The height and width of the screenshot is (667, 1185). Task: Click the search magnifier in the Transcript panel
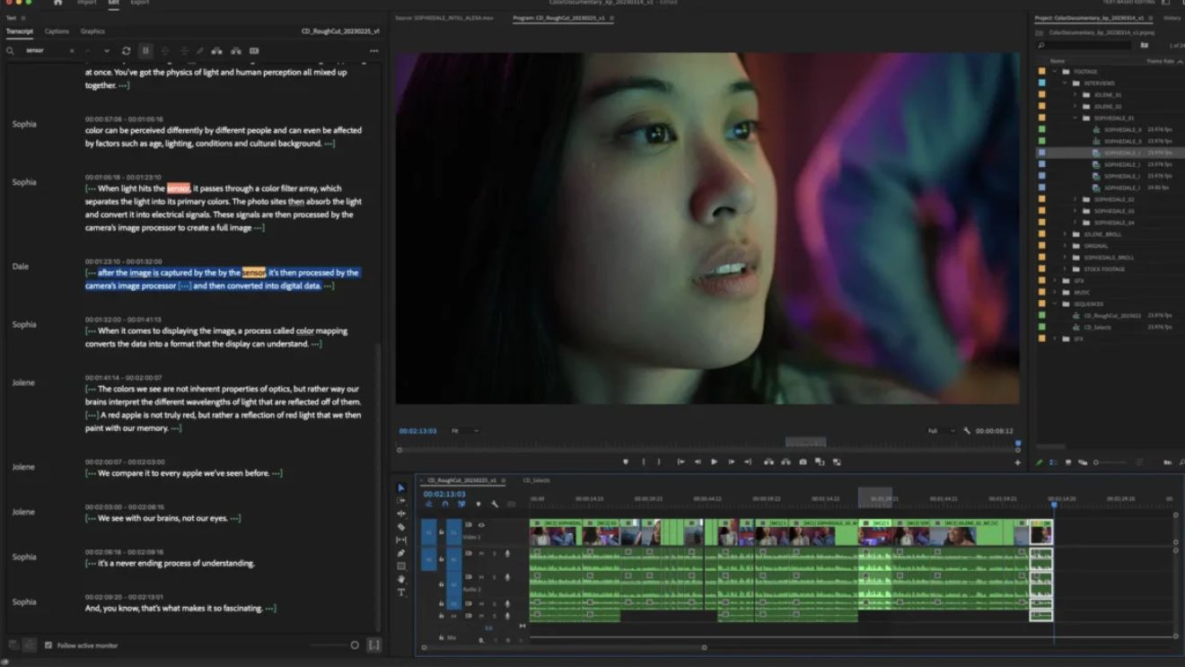[10, 50]
